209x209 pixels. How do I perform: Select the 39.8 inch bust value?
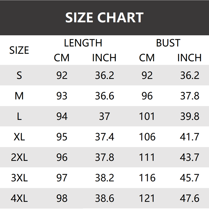189,117
